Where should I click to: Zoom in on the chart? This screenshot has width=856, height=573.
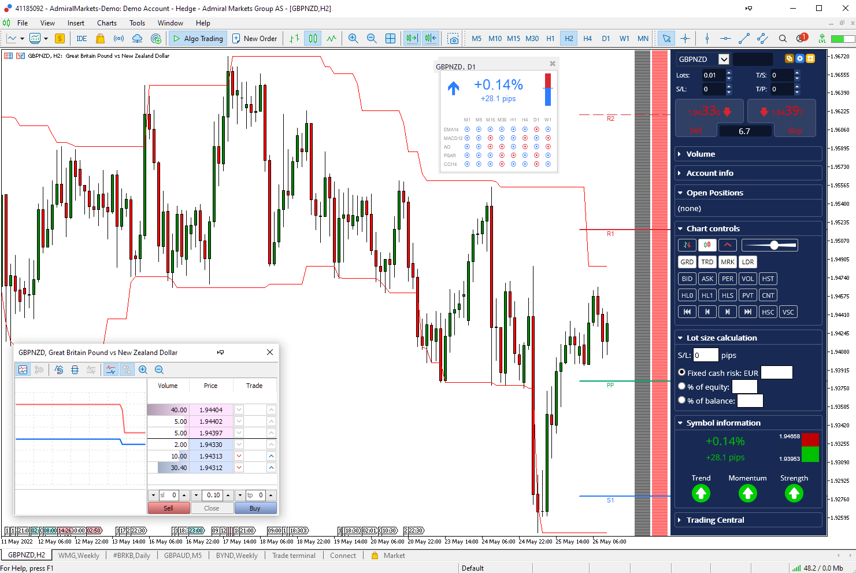(x=353, y=38)
